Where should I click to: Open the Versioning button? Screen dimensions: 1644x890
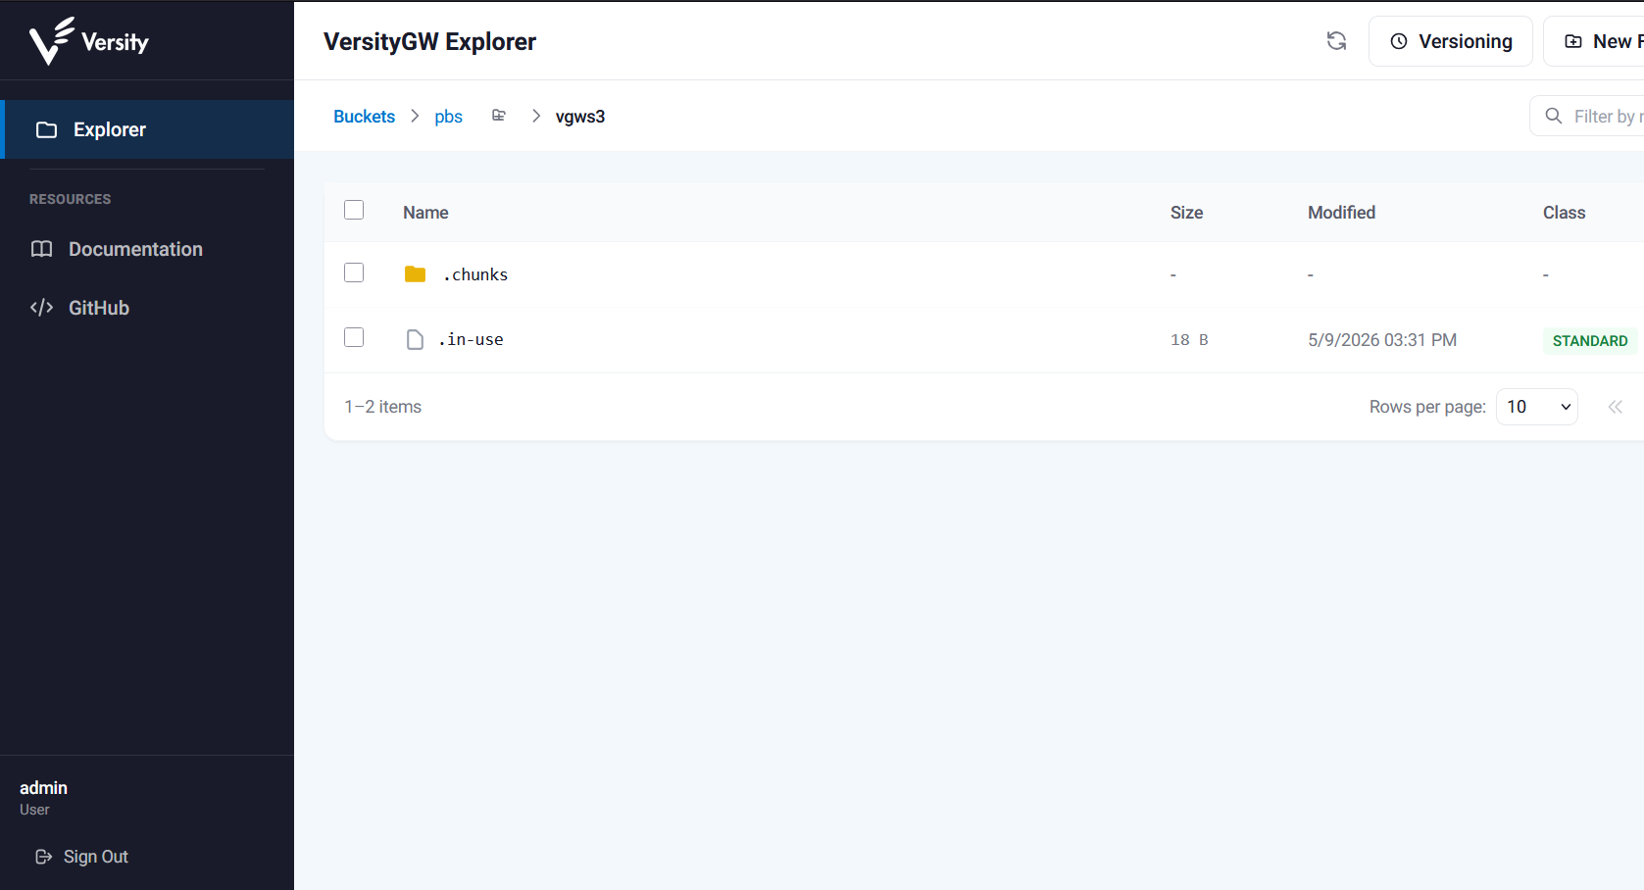coord(1451,41)
